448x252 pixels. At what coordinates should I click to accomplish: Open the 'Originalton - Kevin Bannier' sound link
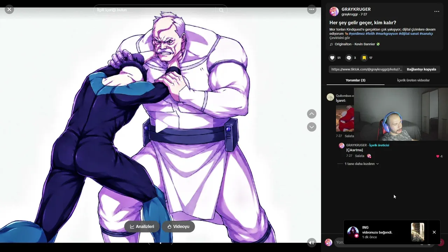coord(355,44)
